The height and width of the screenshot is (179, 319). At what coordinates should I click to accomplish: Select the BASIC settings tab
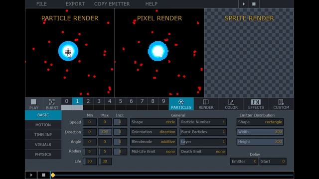[43, 115]
